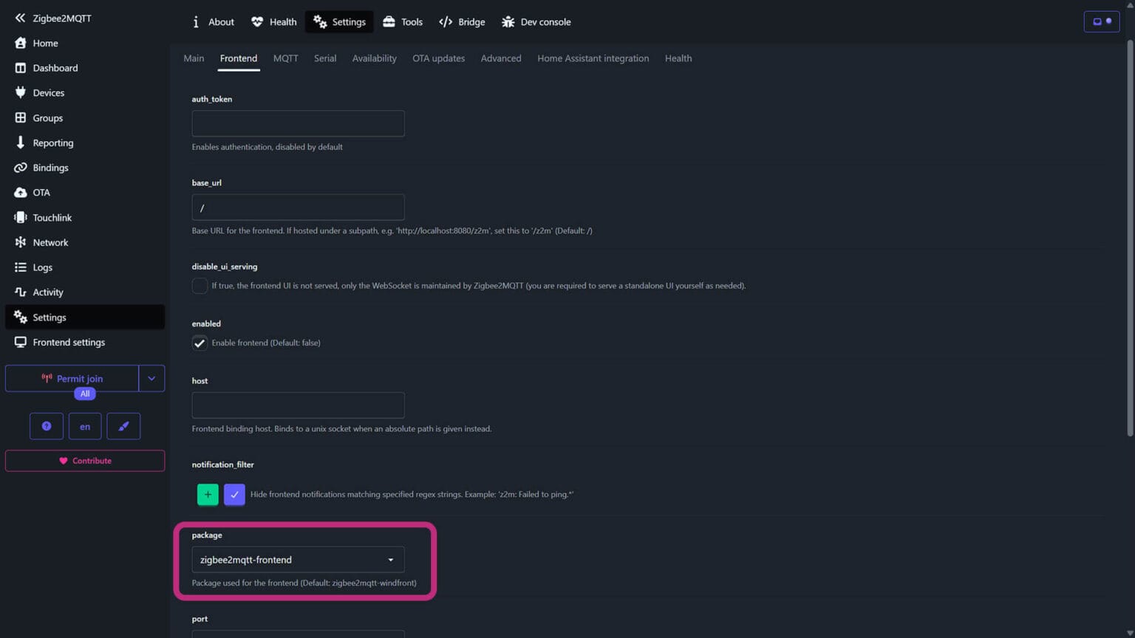Click the top-right connection status button
The width and height of the screenshot is (1135, 638).
[1102, 21]
